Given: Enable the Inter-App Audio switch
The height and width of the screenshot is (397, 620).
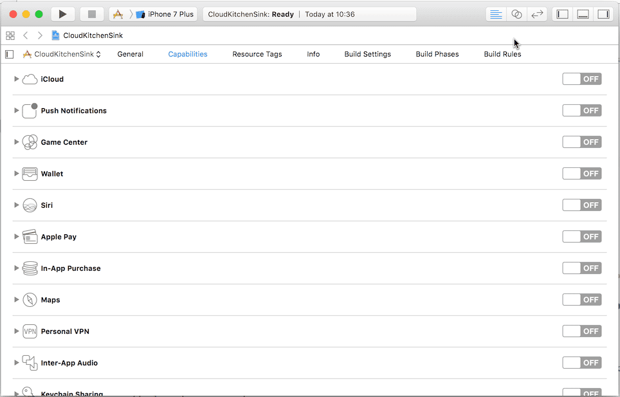Looking at the screenshot, I should (581, 363).
